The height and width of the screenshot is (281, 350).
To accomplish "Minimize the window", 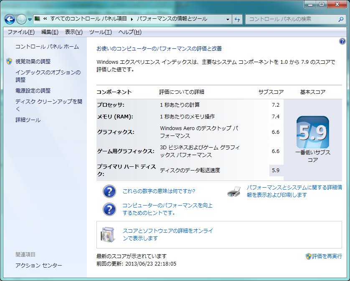I will pos(310,4).
